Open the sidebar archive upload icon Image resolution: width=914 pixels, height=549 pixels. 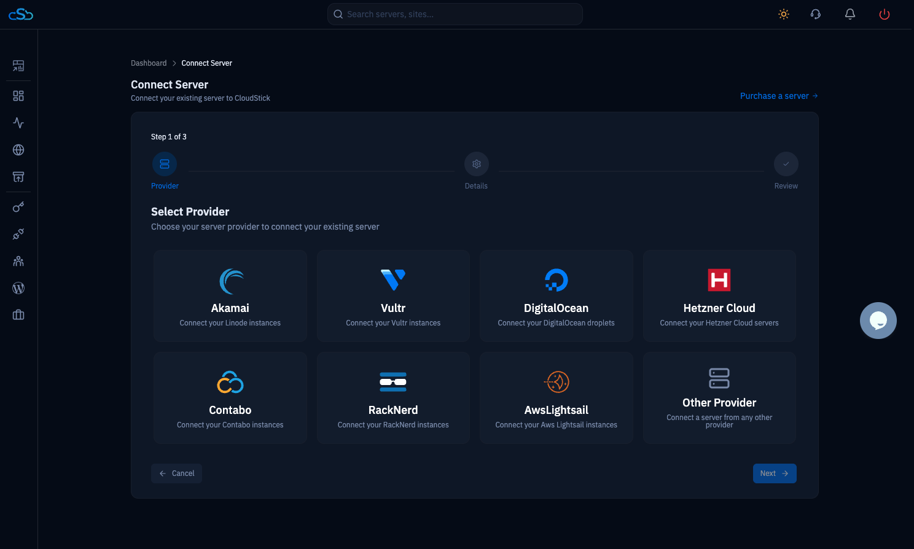pos(18,177)
